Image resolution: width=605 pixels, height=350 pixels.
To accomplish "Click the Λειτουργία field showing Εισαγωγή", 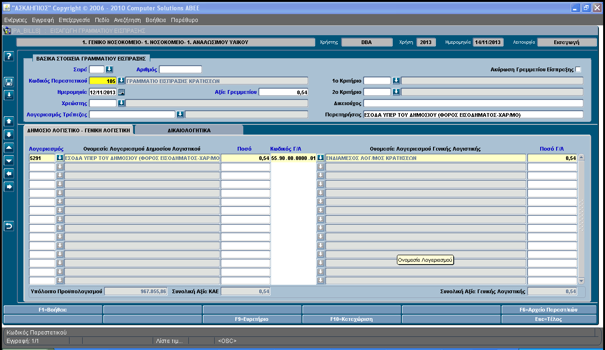I will pyautogui.click(x=566, y=42).
